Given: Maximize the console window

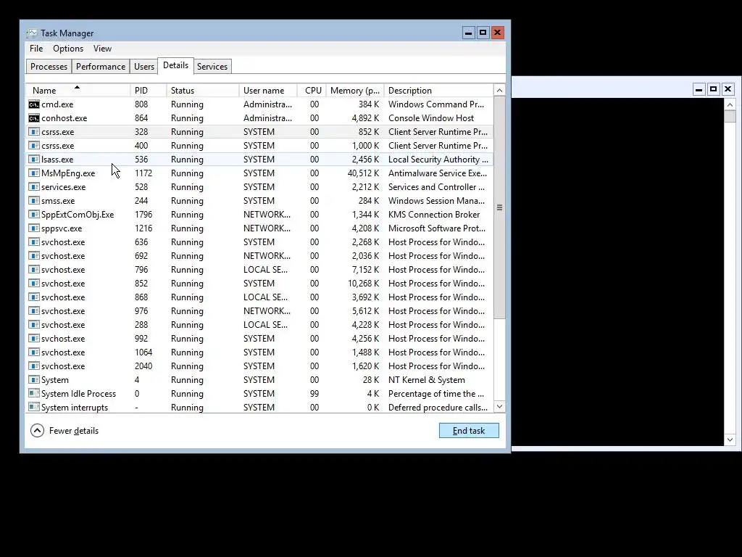Looking at the screenshot, I should point(713,89).
